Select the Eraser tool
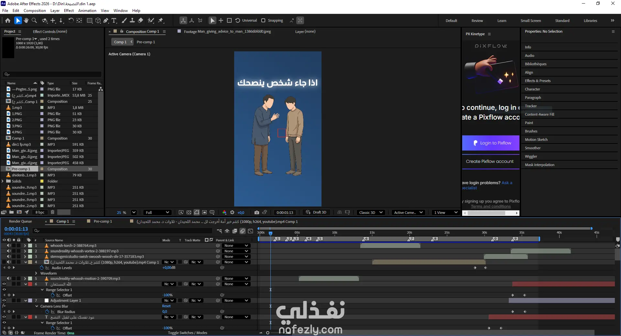This screenshot has width=621, height=336. pyautogui.click(x=140, y=20)
